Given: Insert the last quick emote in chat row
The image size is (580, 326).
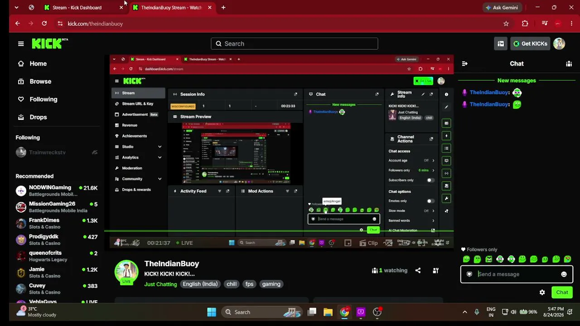Looking at the screenshot, I should (x=567, y=259).
